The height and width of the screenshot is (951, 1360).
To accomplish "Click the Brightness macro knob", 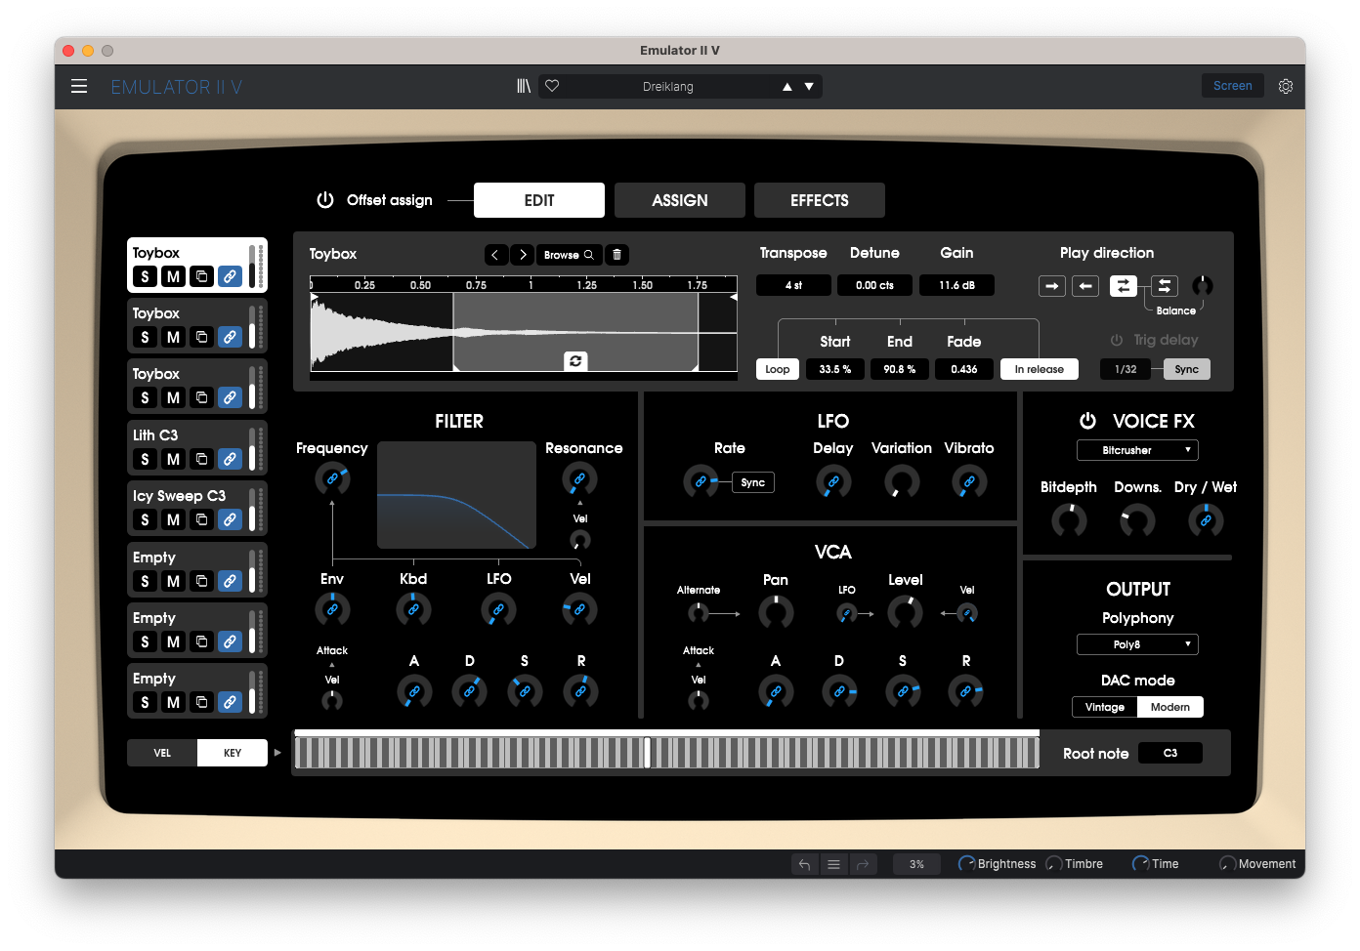I will click(966, 864).
